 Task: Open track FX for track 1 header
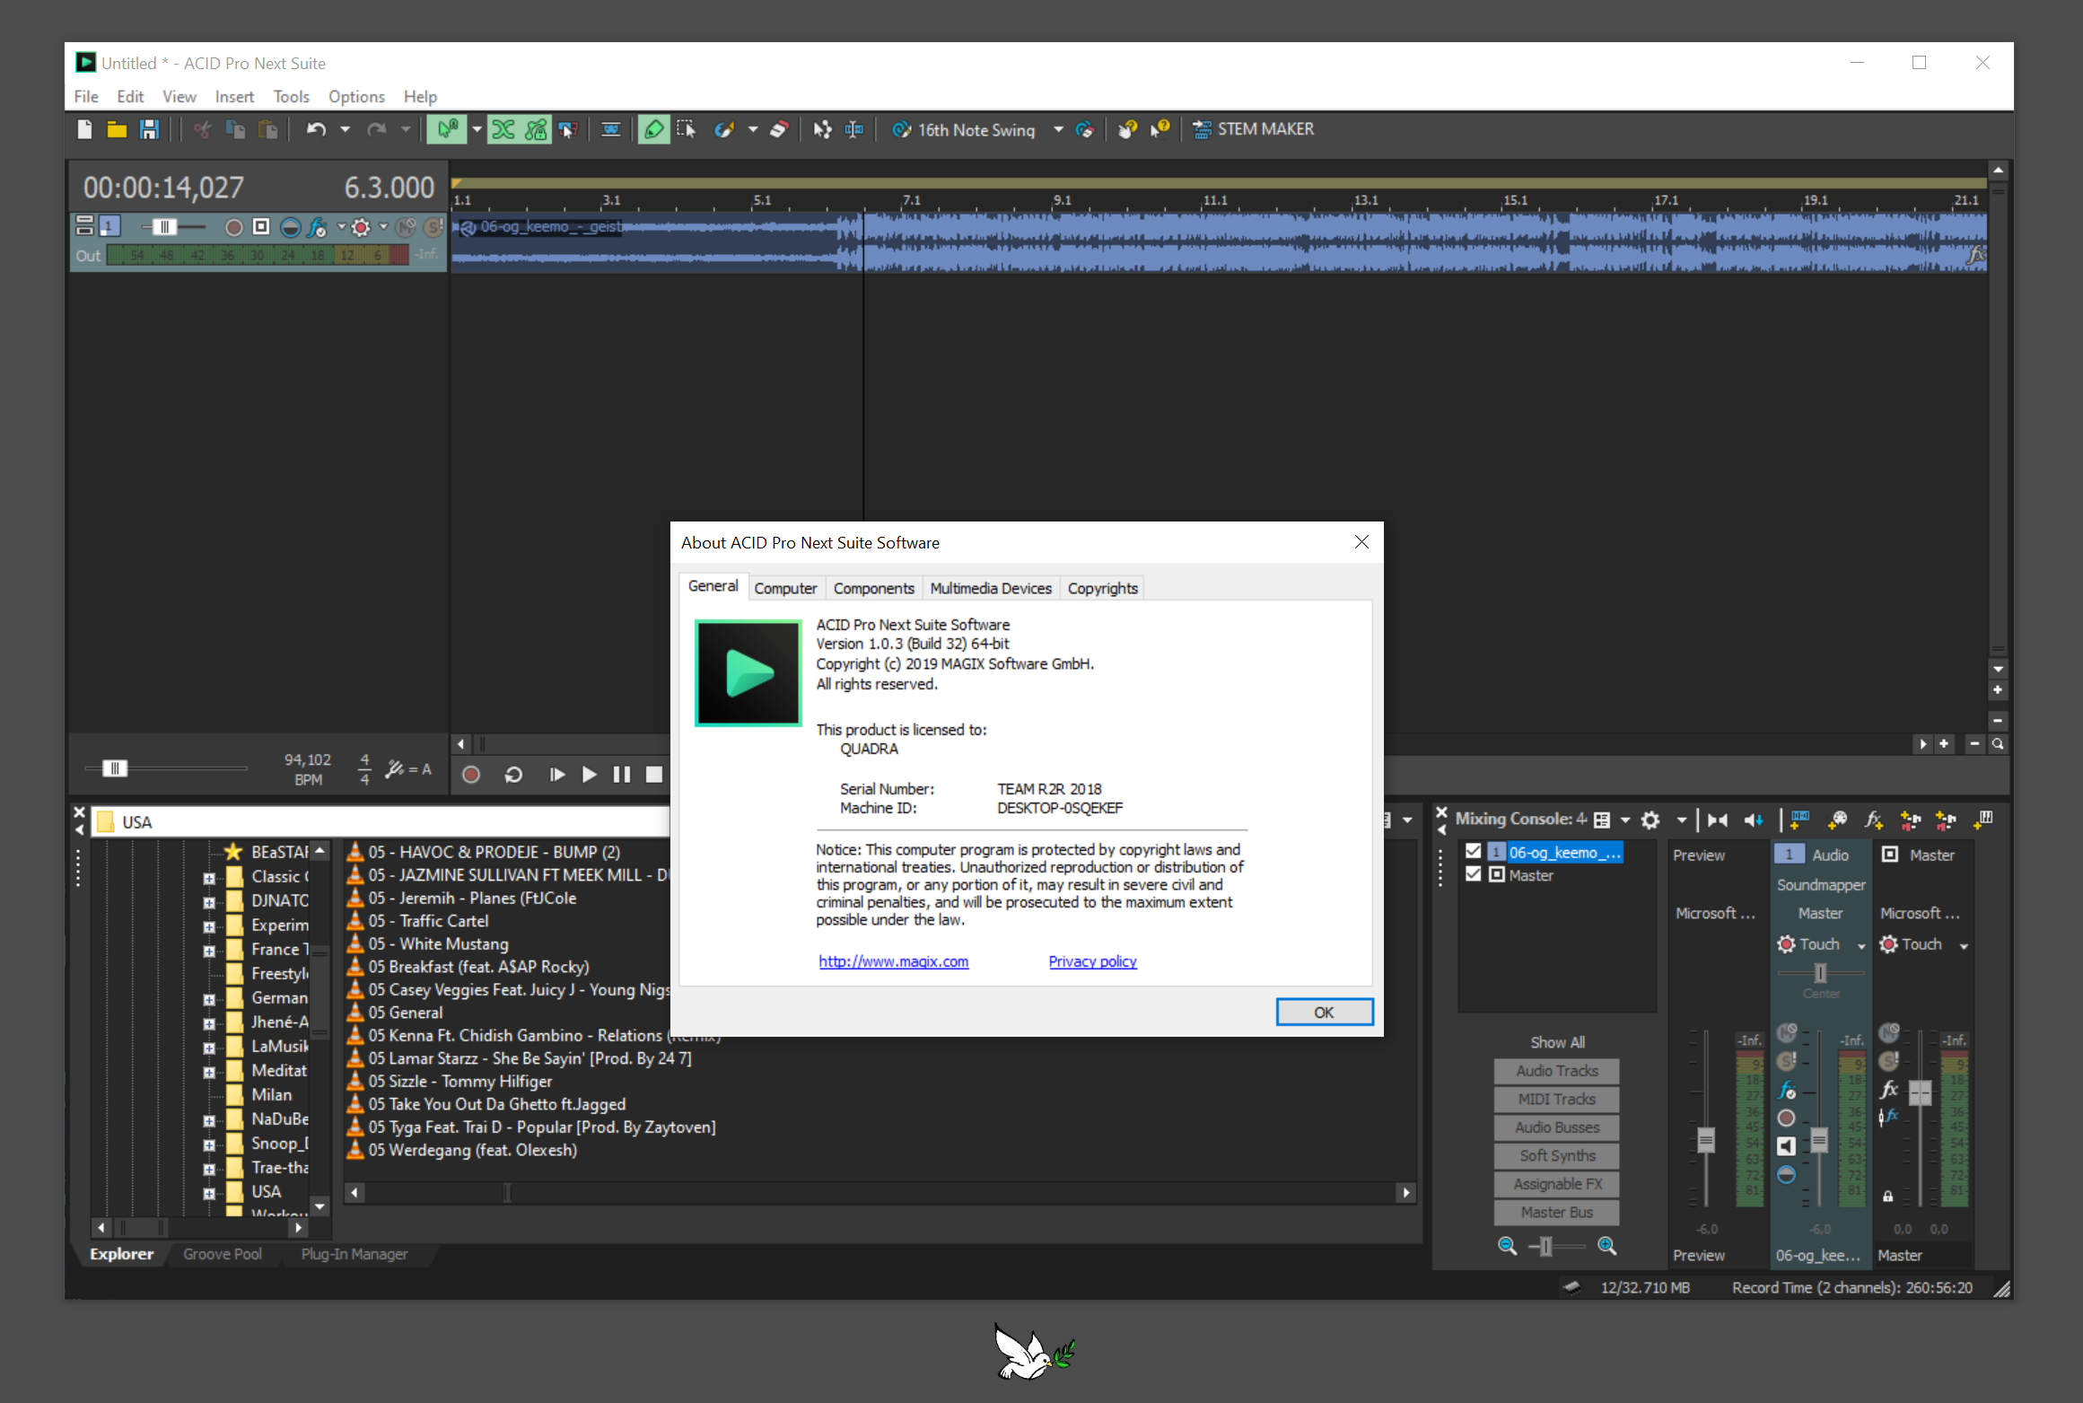click(318, 227)
